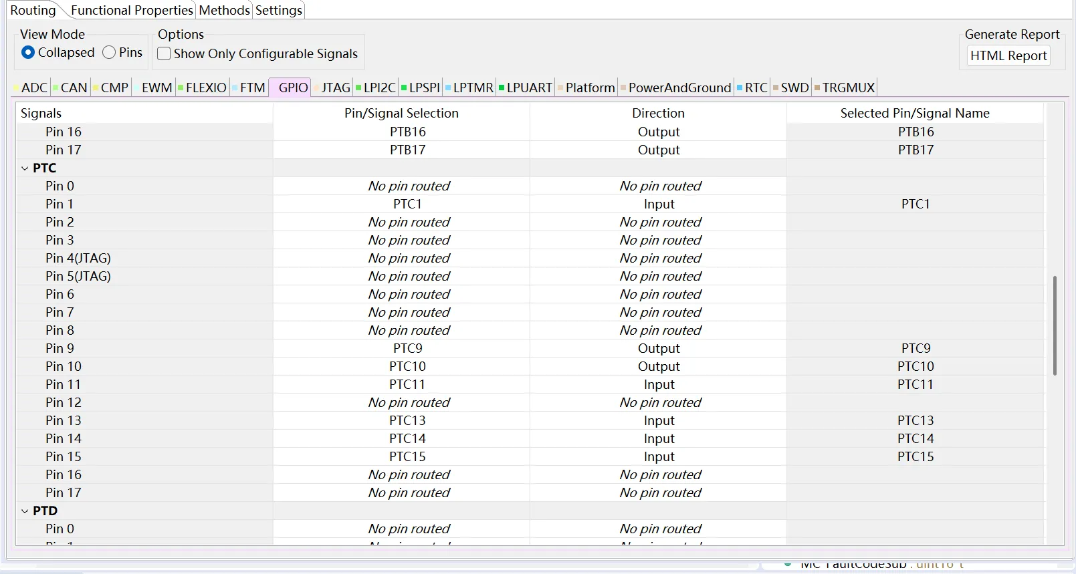Click the Signals column header
This screenshot has height=574, width=1076.
point(144,113)
